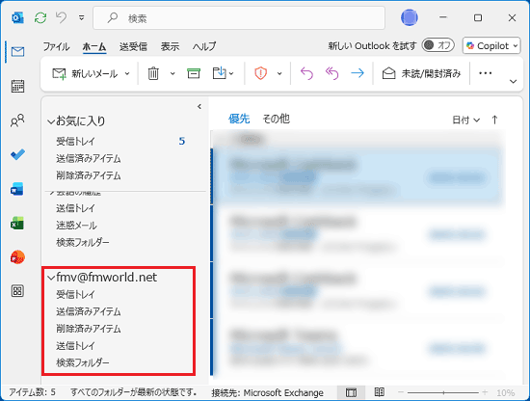Open favorites 削除済みアイテム folder
Viewport: 530px width, 401px height.
[89, 175]
